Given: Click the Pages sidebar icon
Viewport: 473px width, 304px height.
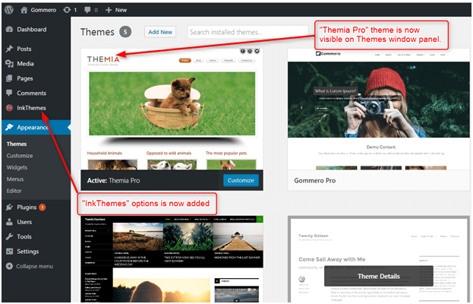Looking at the screenshot, I should click(9, 78).
